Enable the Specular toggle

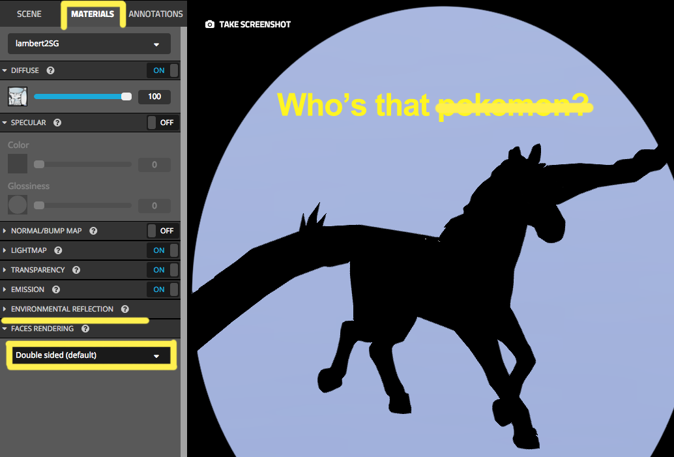click(162, 123)
